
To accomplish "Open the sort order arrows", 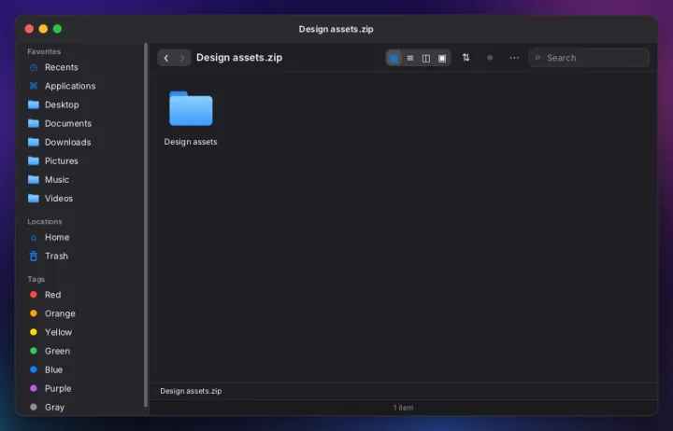I will (x=465, y=58).
